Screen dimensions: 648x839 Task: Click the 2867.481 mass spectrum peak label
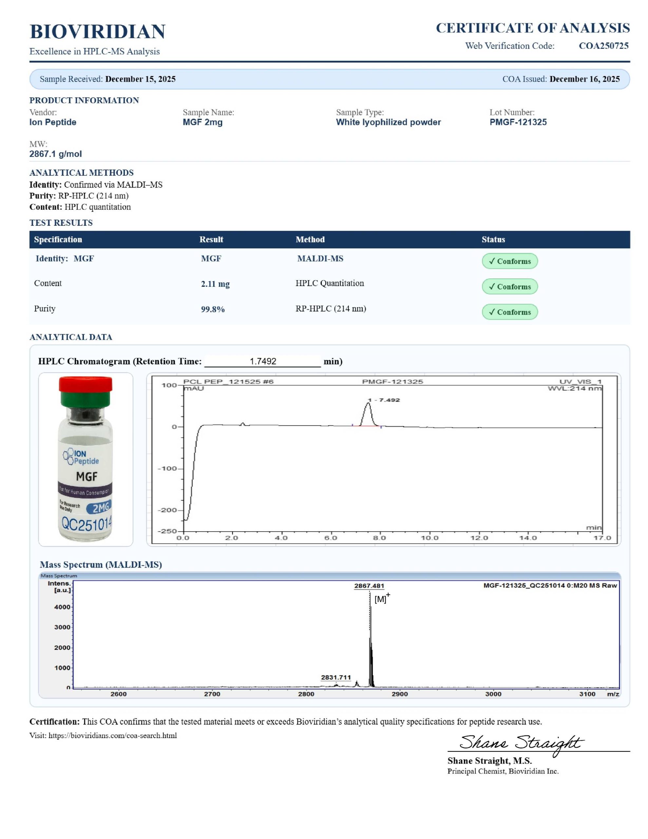pyautogui.click(x=369, y=586)
